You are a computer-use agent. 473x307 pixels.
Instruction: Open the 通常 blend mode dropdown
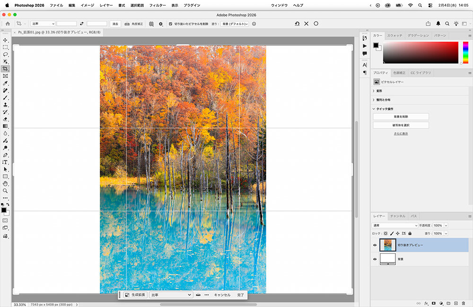click(394, 225)
